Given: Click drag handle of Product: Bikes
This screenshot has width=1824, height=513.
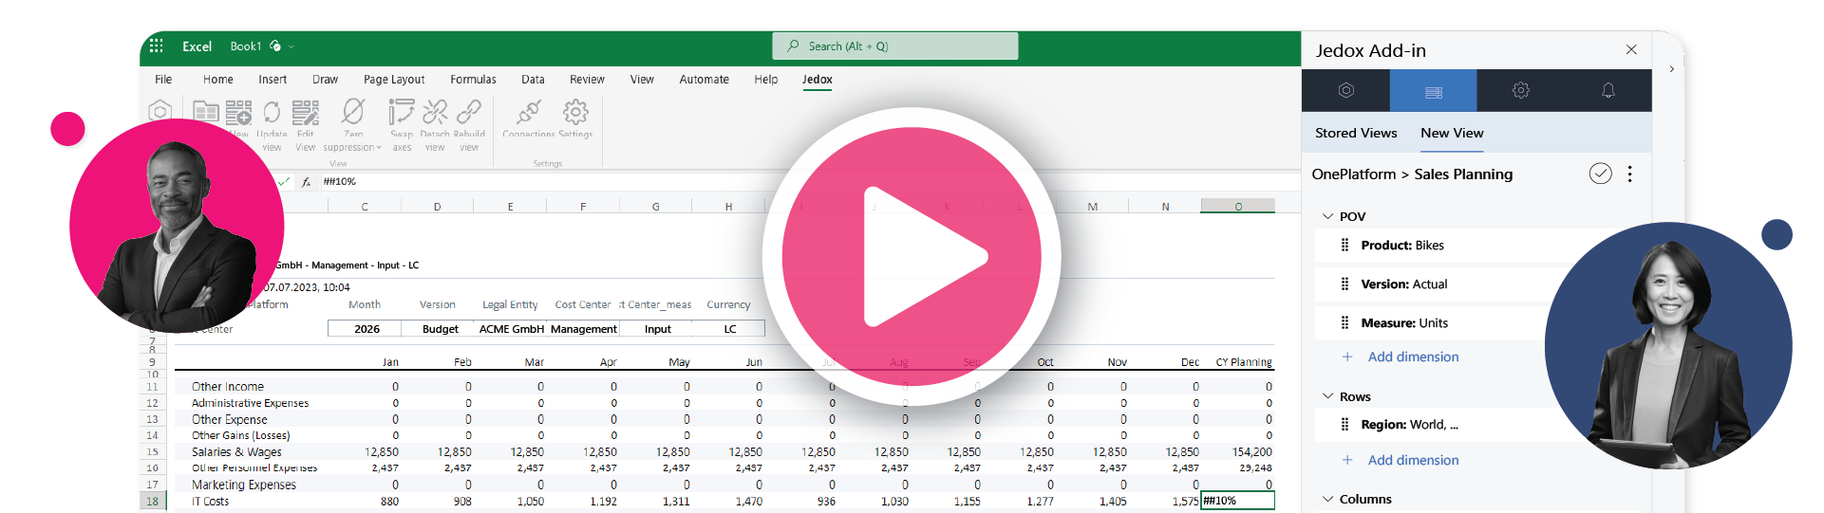Looking at the screenshot, I should pos(1344,245).
